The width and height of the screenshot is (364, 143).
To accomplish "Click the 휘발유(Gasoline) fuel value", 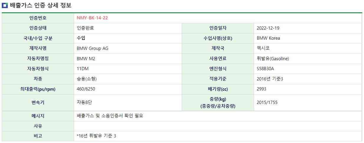I will pos(273,58).
